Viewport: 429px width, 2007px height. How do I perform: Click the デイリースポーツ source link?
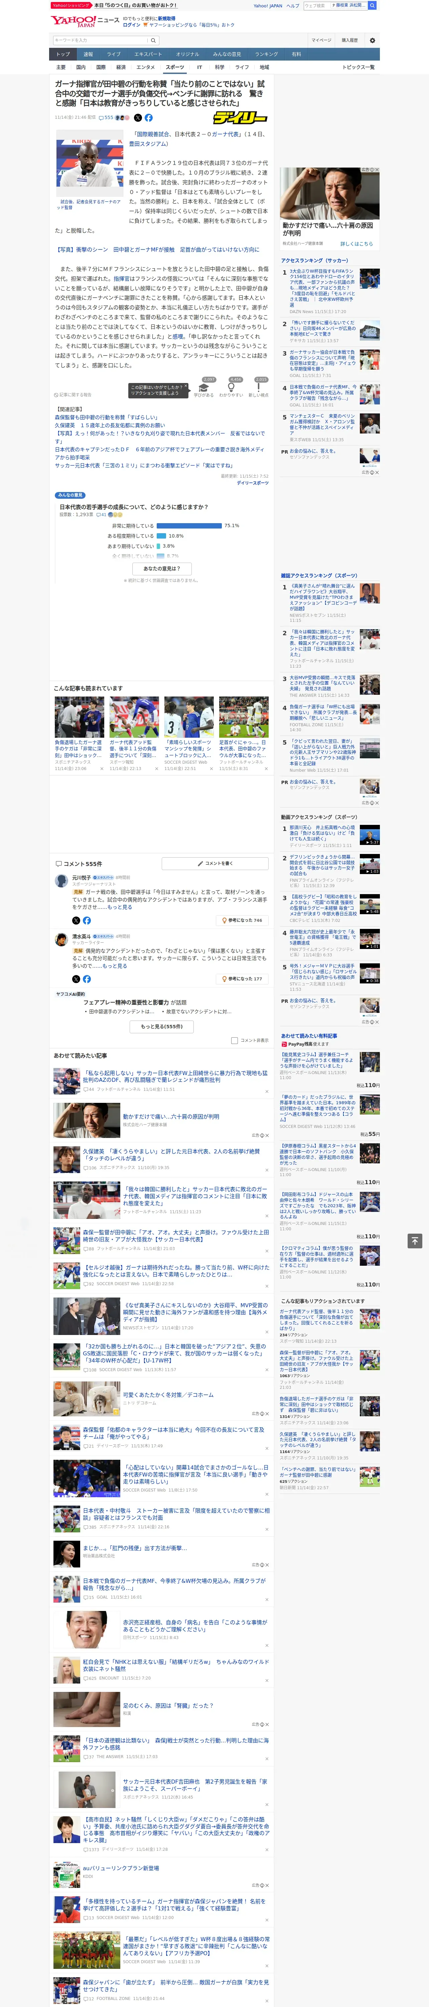pyautogui.click(x=253, y=483)
